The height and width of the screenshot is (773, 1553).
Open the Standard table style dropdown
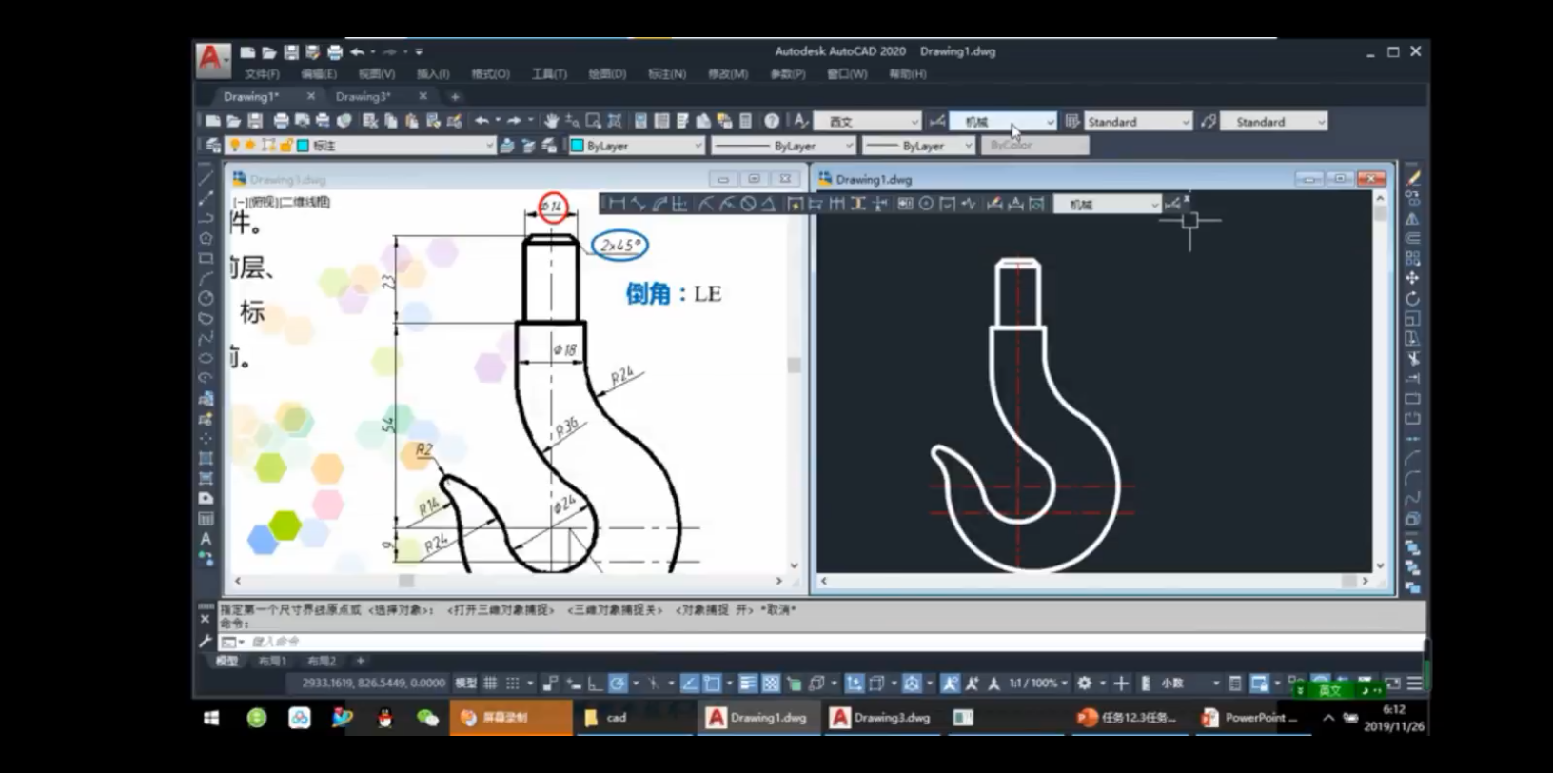pos(1138,122)
